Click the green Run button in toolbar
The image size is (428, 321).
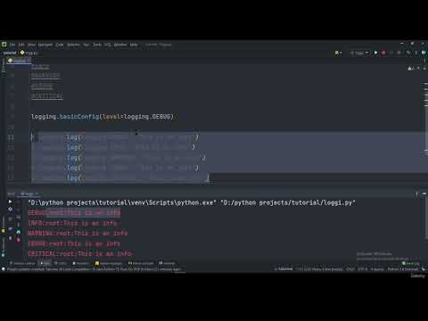(375, 53)
